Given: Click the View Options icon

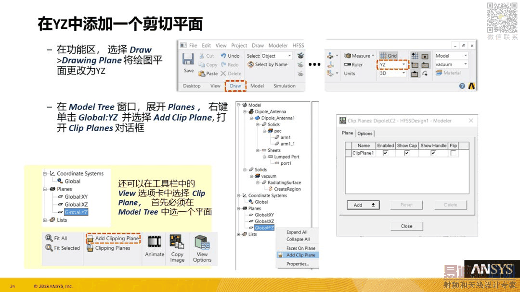Looking at the screenshot, I should [202, 242].
